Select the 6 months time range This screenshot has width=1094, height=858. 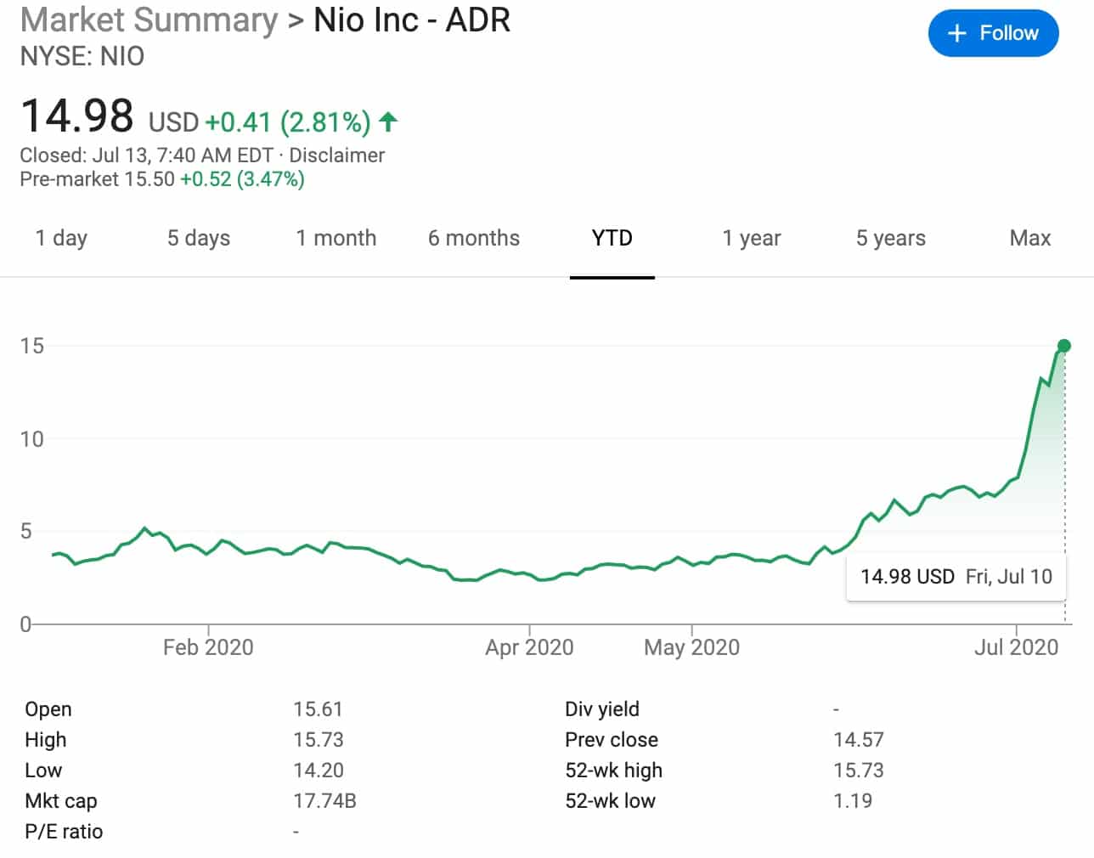click(473, 239)
